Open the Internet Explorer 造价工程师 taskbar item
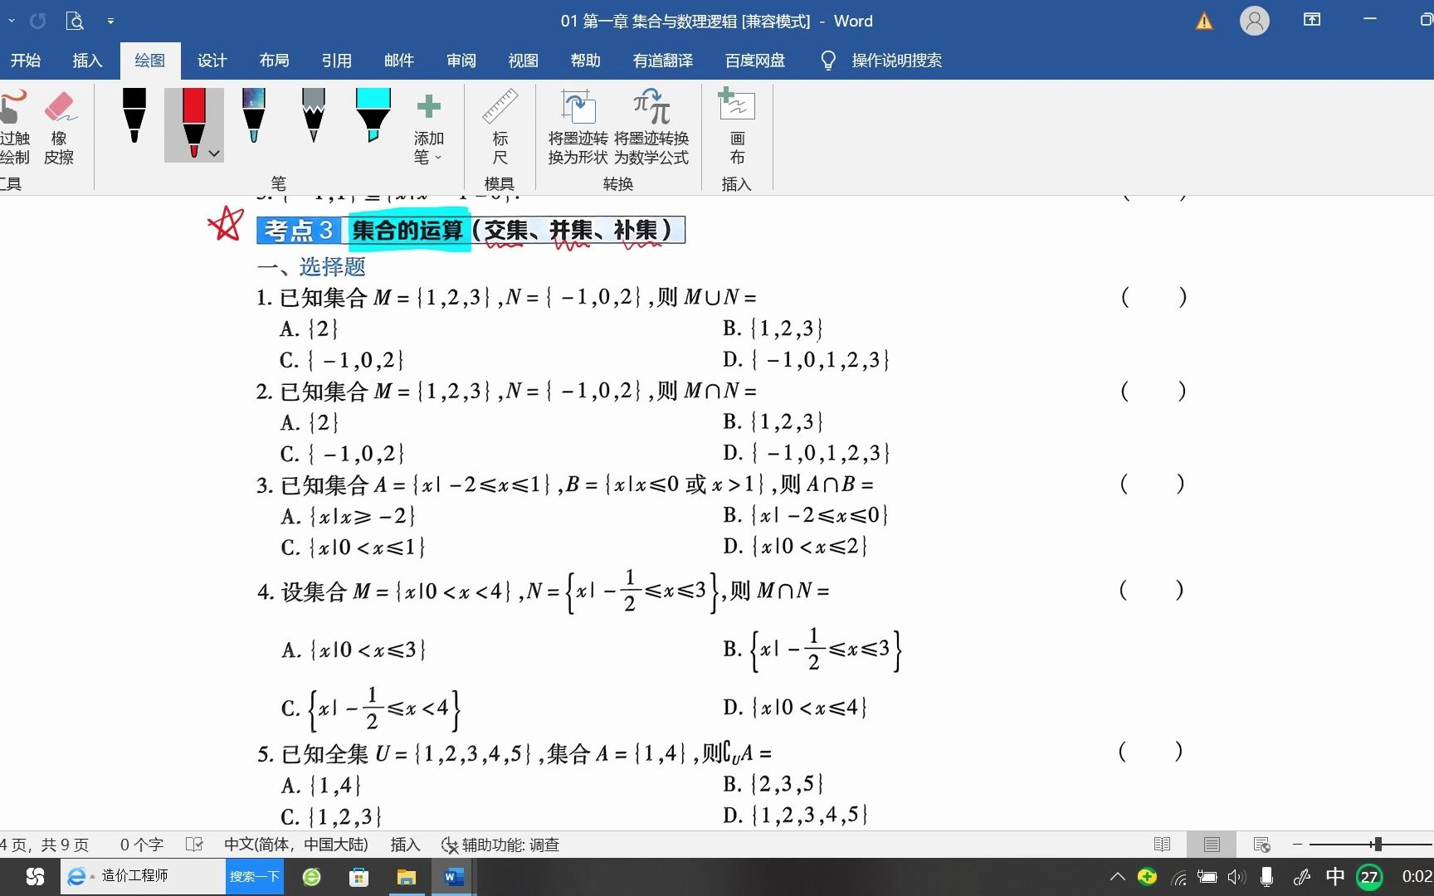Image resolution: width=1434 pixels, height=896 pixels. click(x=143, y=876)
